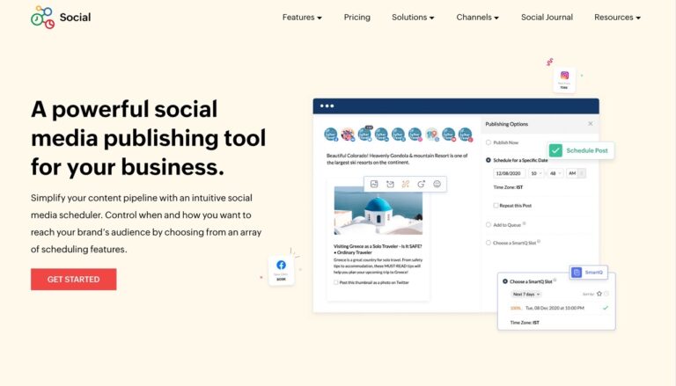The width and height of the screenshot is (676, 386).
Task: Go to the Pricing page
Action: [x=357, y=18]
